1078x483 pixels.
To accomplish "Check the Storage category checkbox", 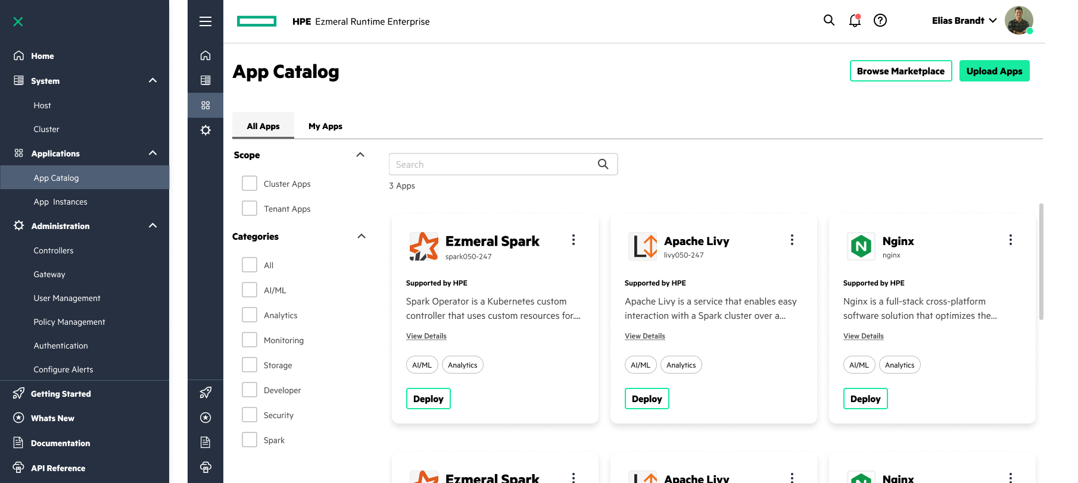I will point(250,365).
